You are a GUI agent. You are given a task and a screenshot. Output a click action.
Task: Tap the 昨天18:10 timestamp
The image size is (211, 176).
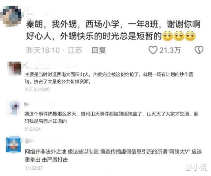[x=43, y=50]
